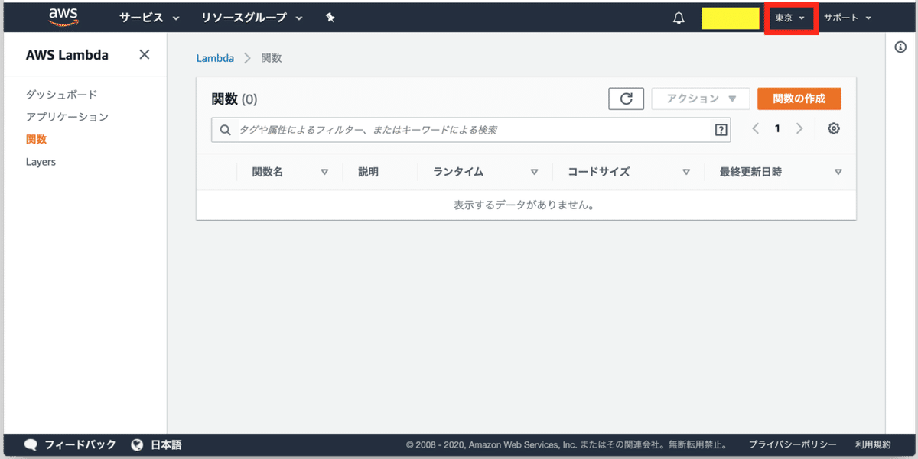Open the サービス dropdown menu
918x459 pixels.
point(144,17)
